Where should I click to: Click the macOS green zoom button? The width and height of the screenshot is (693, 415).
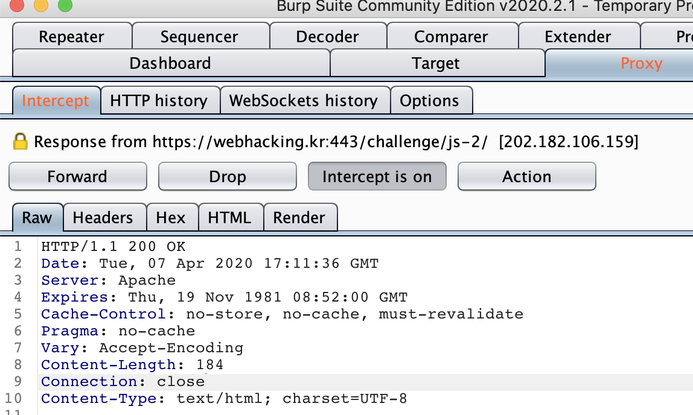[65, 5]
